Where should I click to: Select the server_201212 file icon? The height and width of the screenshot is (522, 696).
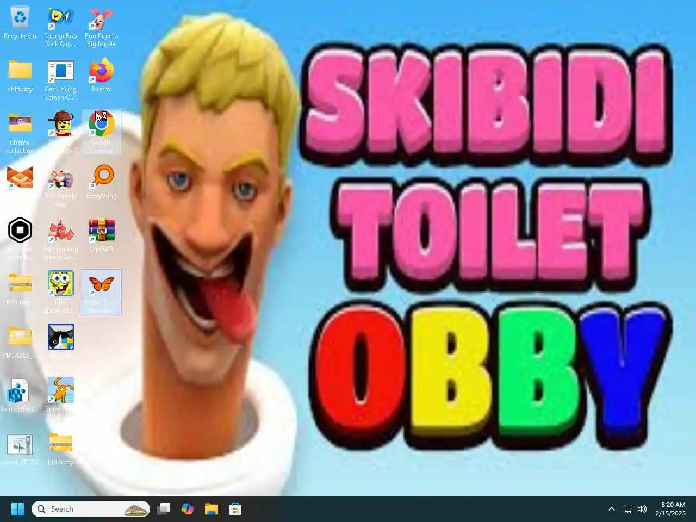click(x=20, y=449)
